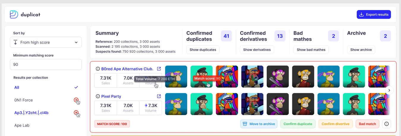Click first ape thumbnail in B0red Ape row

click(176, 77)
